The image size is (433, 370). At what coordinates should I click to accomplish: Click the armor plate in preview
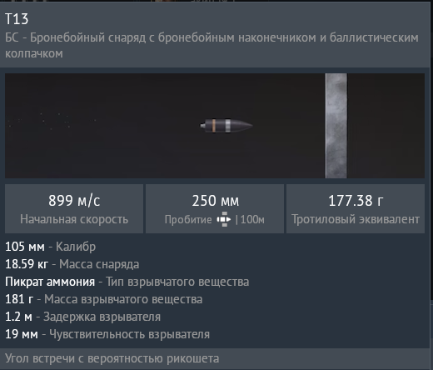tap(336, 126)
